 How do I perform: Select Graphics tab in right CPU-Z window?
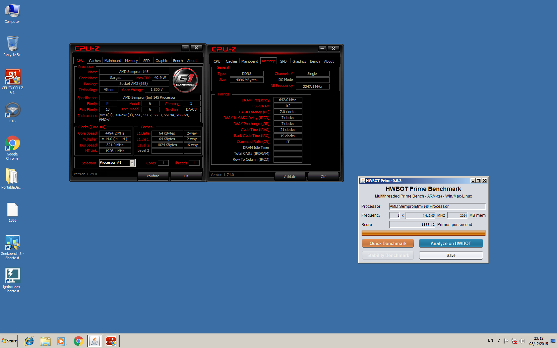pyautogui.click(x=299, y=61)
